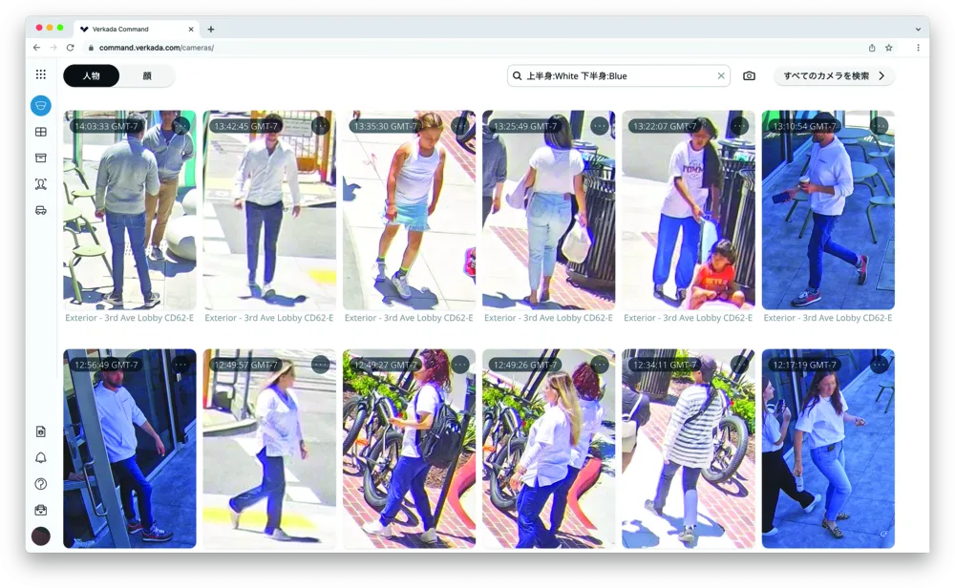Open the camera grid layout view
Image resolution: width=955 pixels, height=588 pixels.
tap(40, 133)
